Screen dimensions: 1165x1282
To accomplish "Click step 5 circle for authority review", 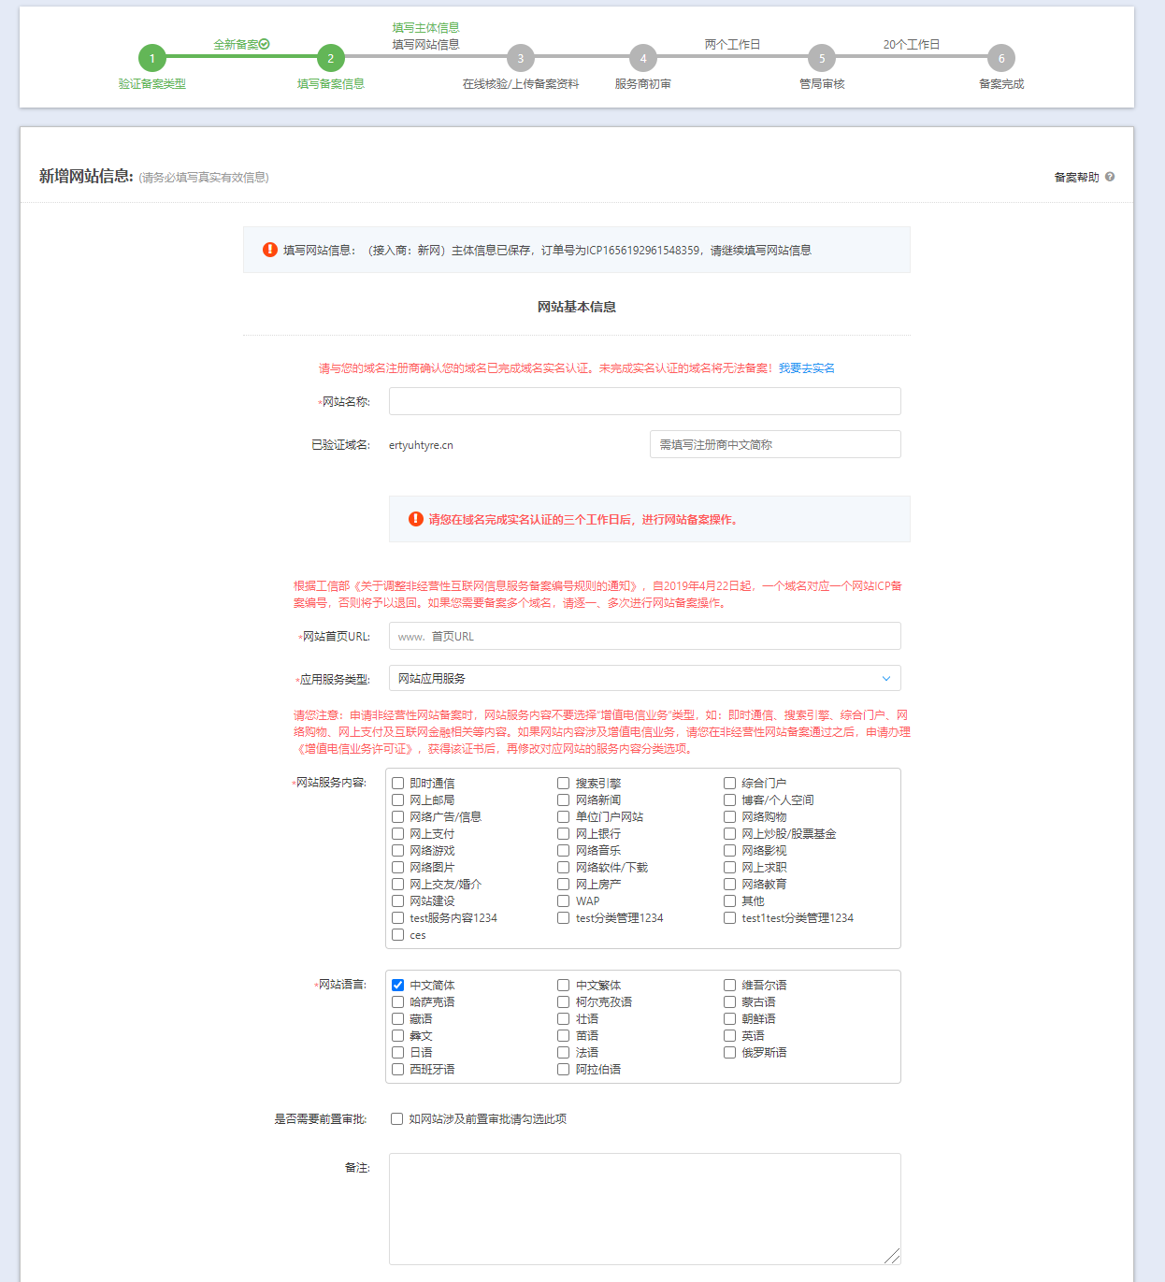I will 822,58.
